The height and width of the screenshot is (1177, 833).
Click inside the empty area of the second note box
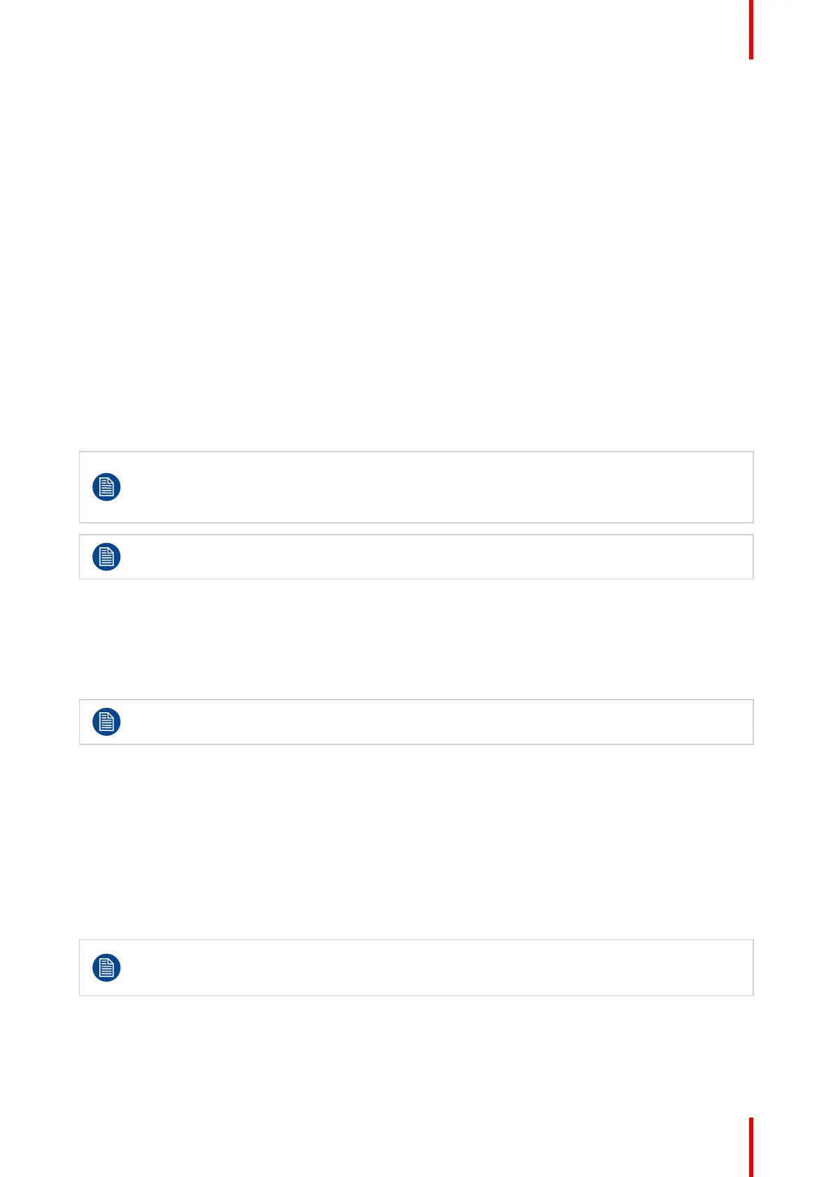pyautogui.click(x=434, y=557)
